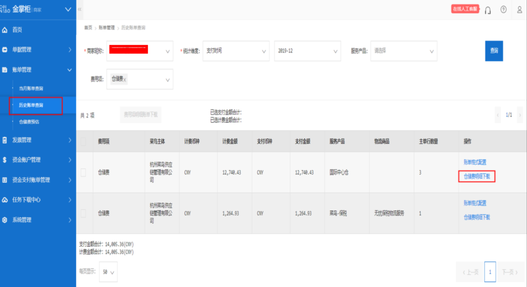Click 仓储费明细下载 in the 菜鸟-保税 row

pyautogui.click(x=477, y=217)
